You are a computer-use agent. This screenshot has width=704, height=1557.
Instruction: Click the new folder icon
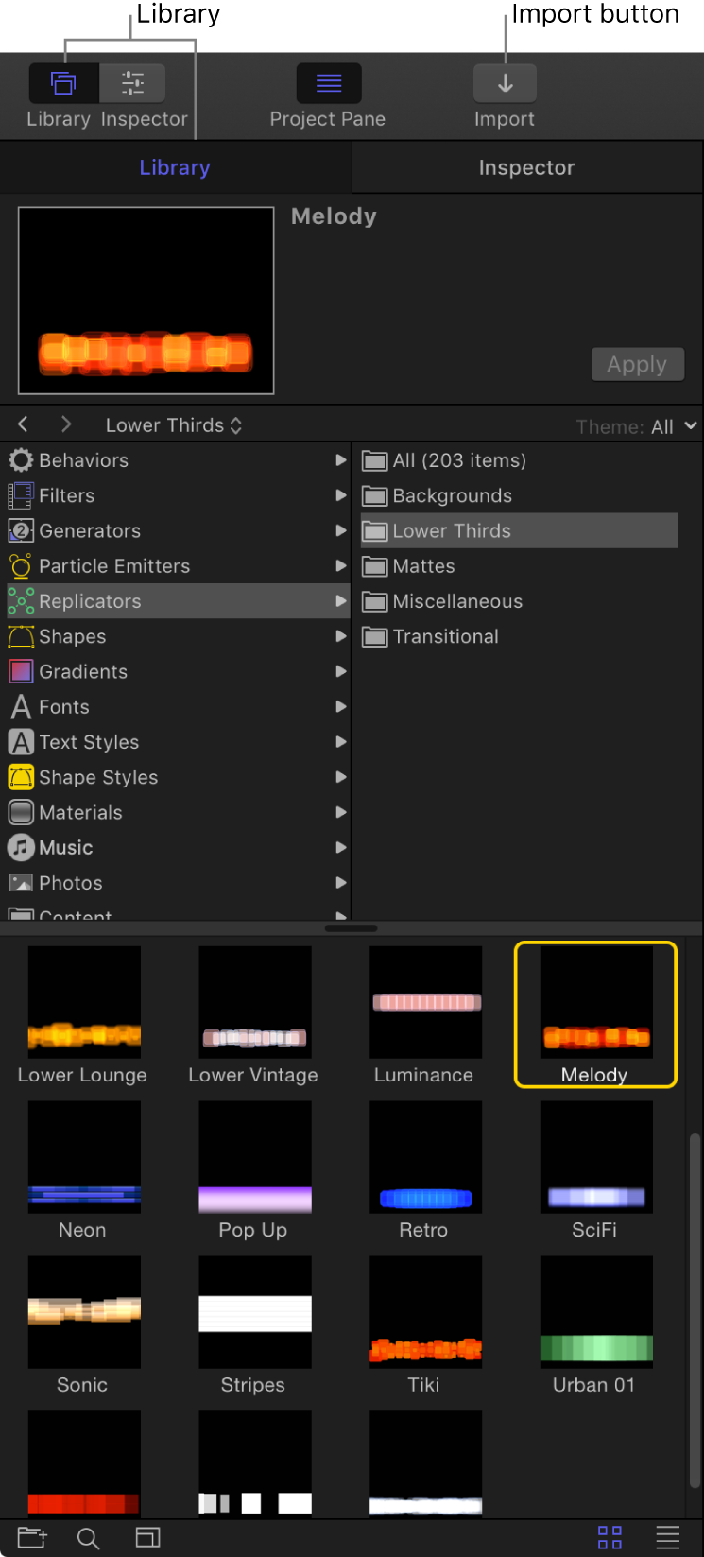(31, 1538)
